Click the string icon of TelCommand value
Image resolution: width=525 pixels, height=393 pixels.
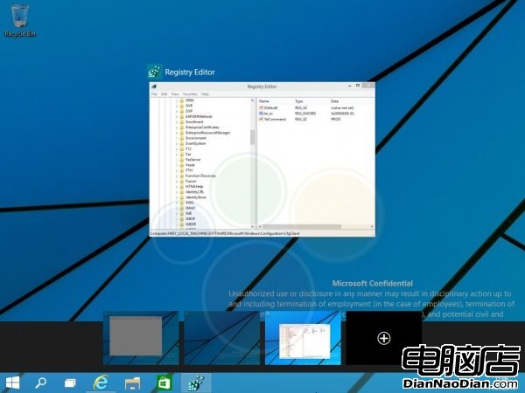pos(261,119)
